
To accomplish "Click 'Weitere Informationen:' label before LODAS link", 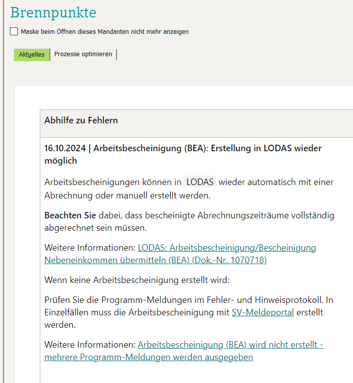I will [90, 247].
